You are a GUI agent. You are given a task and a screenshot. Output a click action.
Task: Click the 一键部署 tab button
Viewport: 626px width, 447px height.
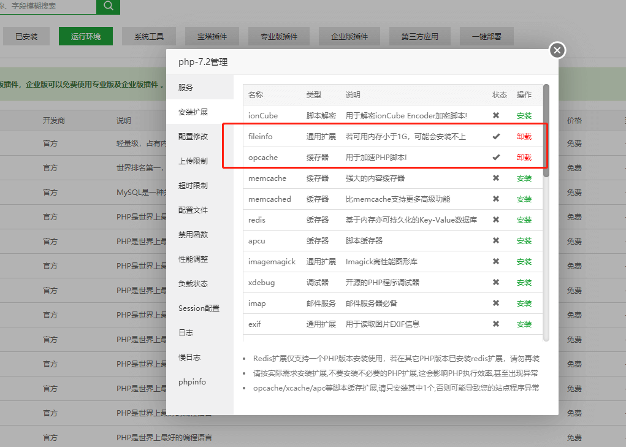[487, 36]
